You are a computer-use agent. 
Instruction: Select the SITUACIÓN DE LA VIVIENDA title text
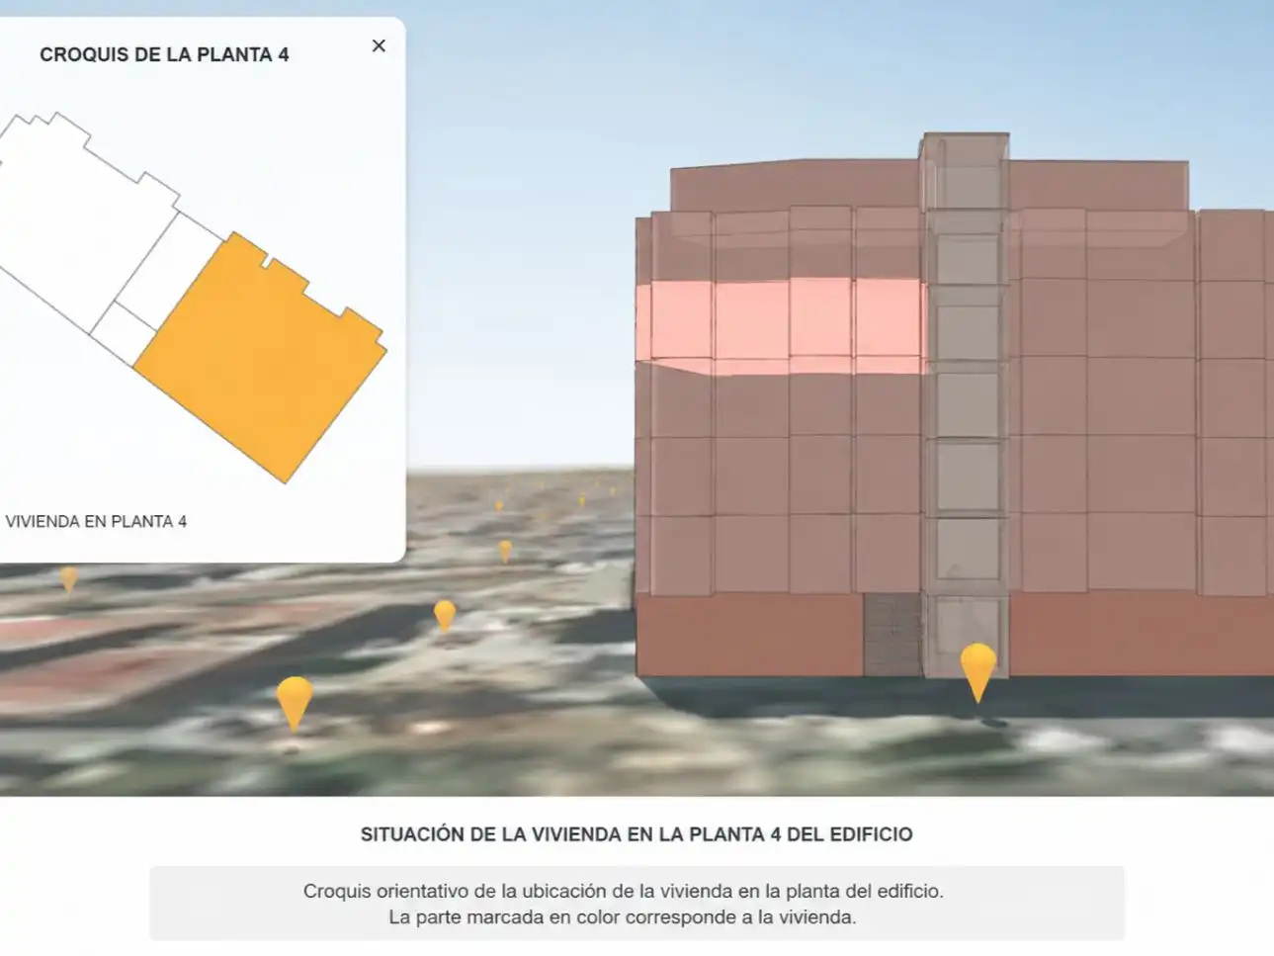(x=637, y=834)
